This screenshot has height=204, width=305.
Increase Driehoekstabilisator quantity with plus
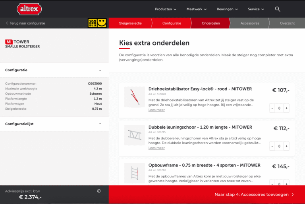[286, 108]
